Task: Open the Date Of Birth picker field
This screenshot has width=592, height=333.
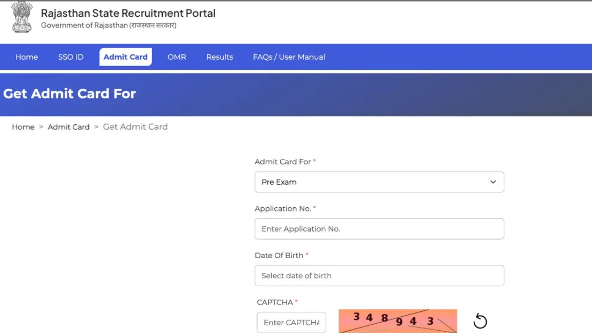Action: click(x=379, y=276)
